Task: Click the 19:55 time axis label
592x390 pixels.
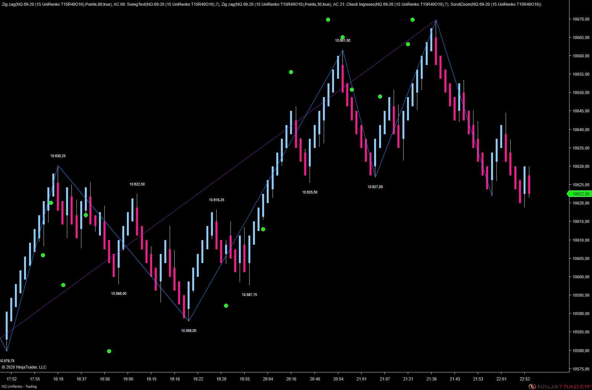Action: (245, 379)
